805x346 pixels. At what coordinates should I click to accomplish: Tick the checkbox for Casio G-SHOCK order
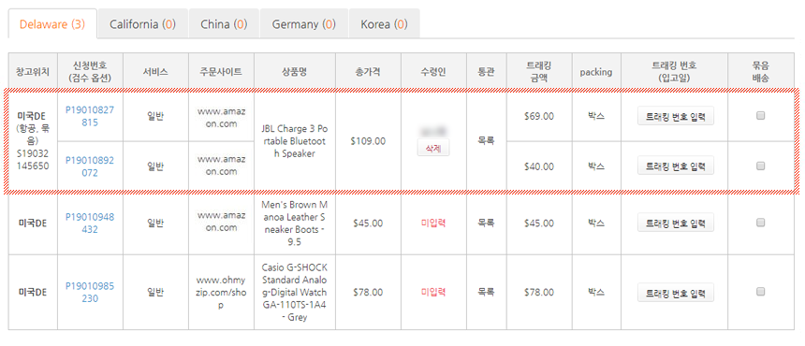click(760, 291)
